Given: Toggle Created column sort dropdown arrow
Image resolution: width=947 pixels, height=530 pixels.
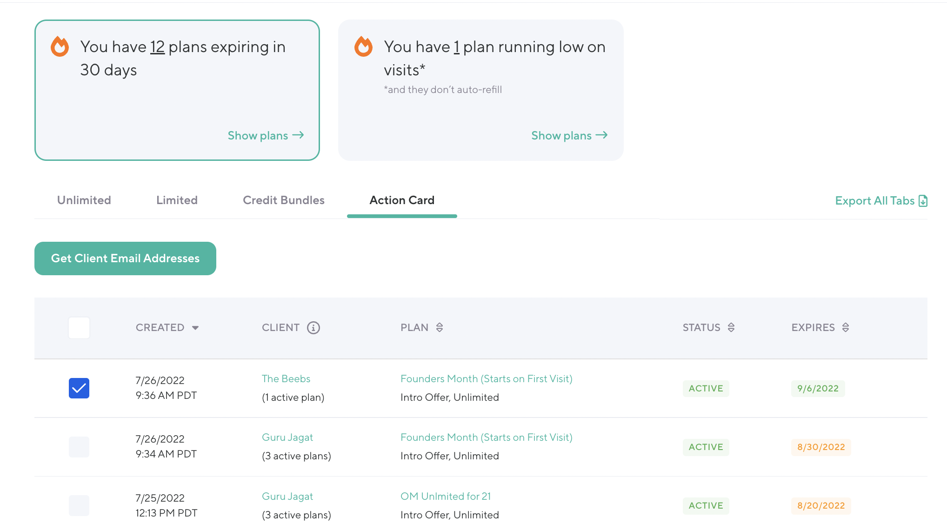Looking at the screenshot, I should (x=195, y=328).
